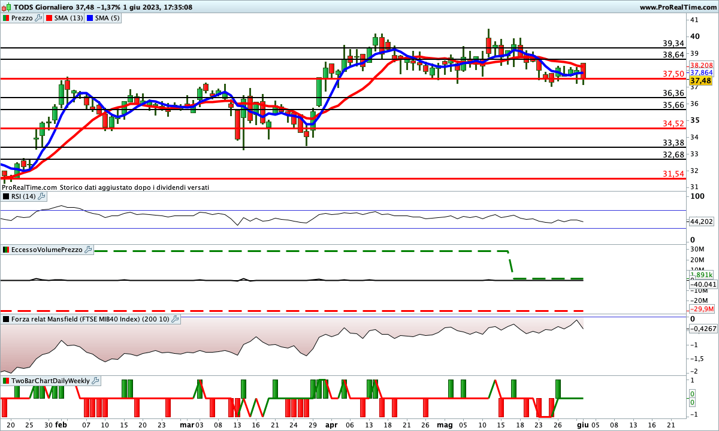Open Forza relat Mansfield settings wrench
Screen dimensions: 719x431
[x=175, y=320]
